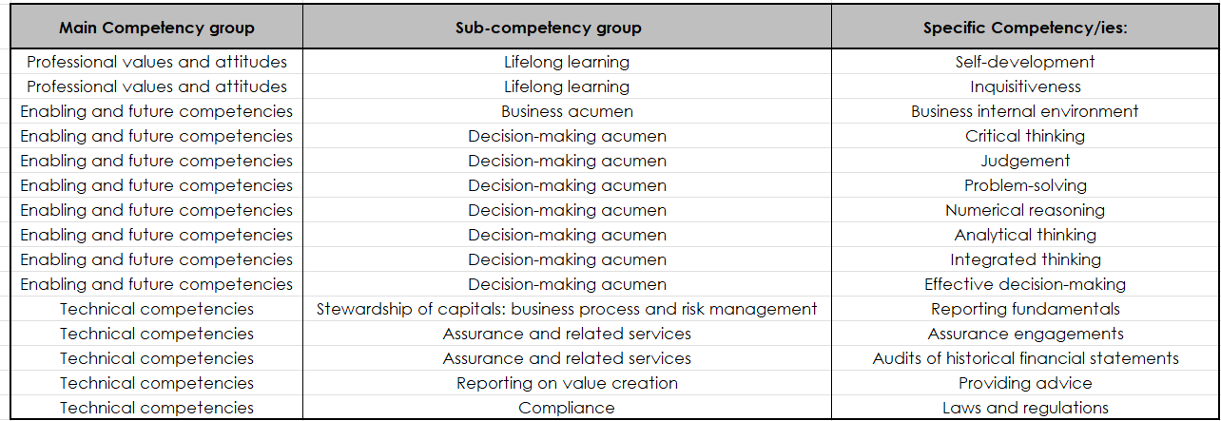Select the Laws and regulations cell

(1025, 408)
